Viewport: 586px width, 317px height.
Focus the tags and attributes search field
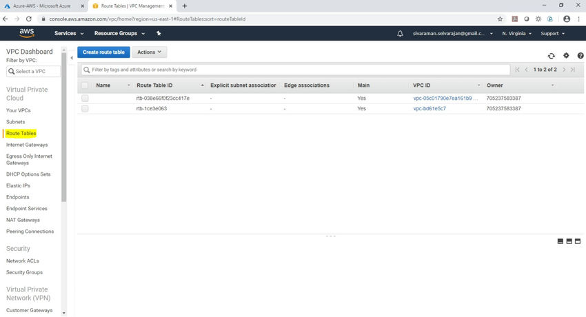296,70
